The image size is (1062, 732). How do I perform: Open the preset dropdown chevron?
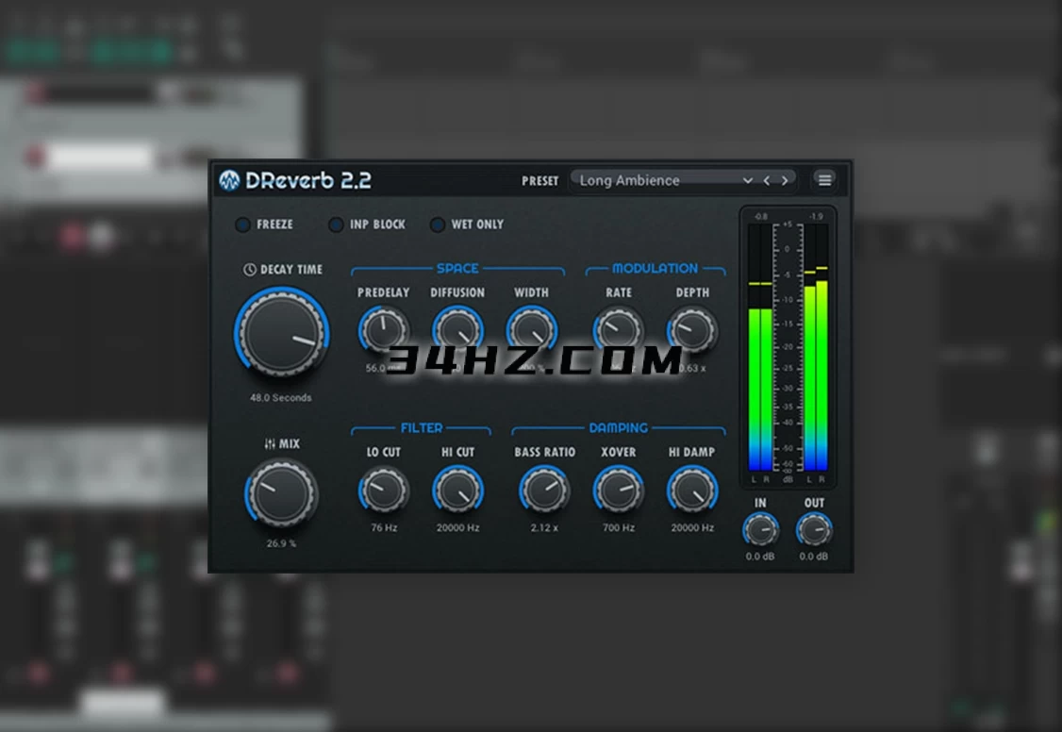[x=747, y=180]
